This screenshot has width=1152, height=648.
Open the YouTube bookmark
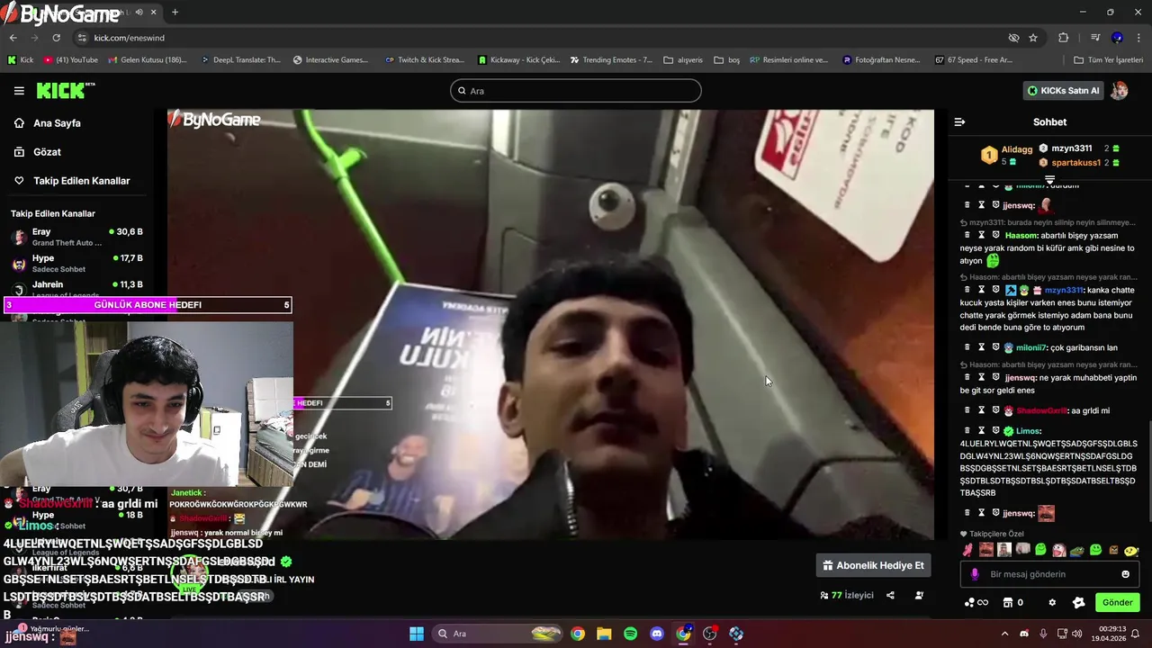click(70, 60)
